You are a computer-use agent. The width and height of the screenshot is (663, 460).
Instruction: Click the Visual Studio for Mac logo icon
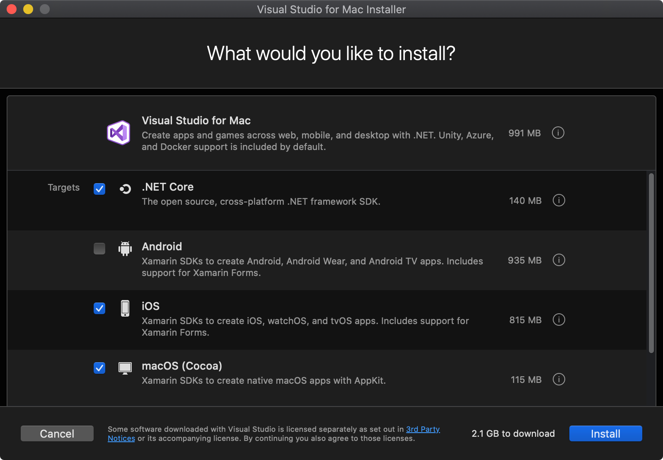click(x=119, y=133)
